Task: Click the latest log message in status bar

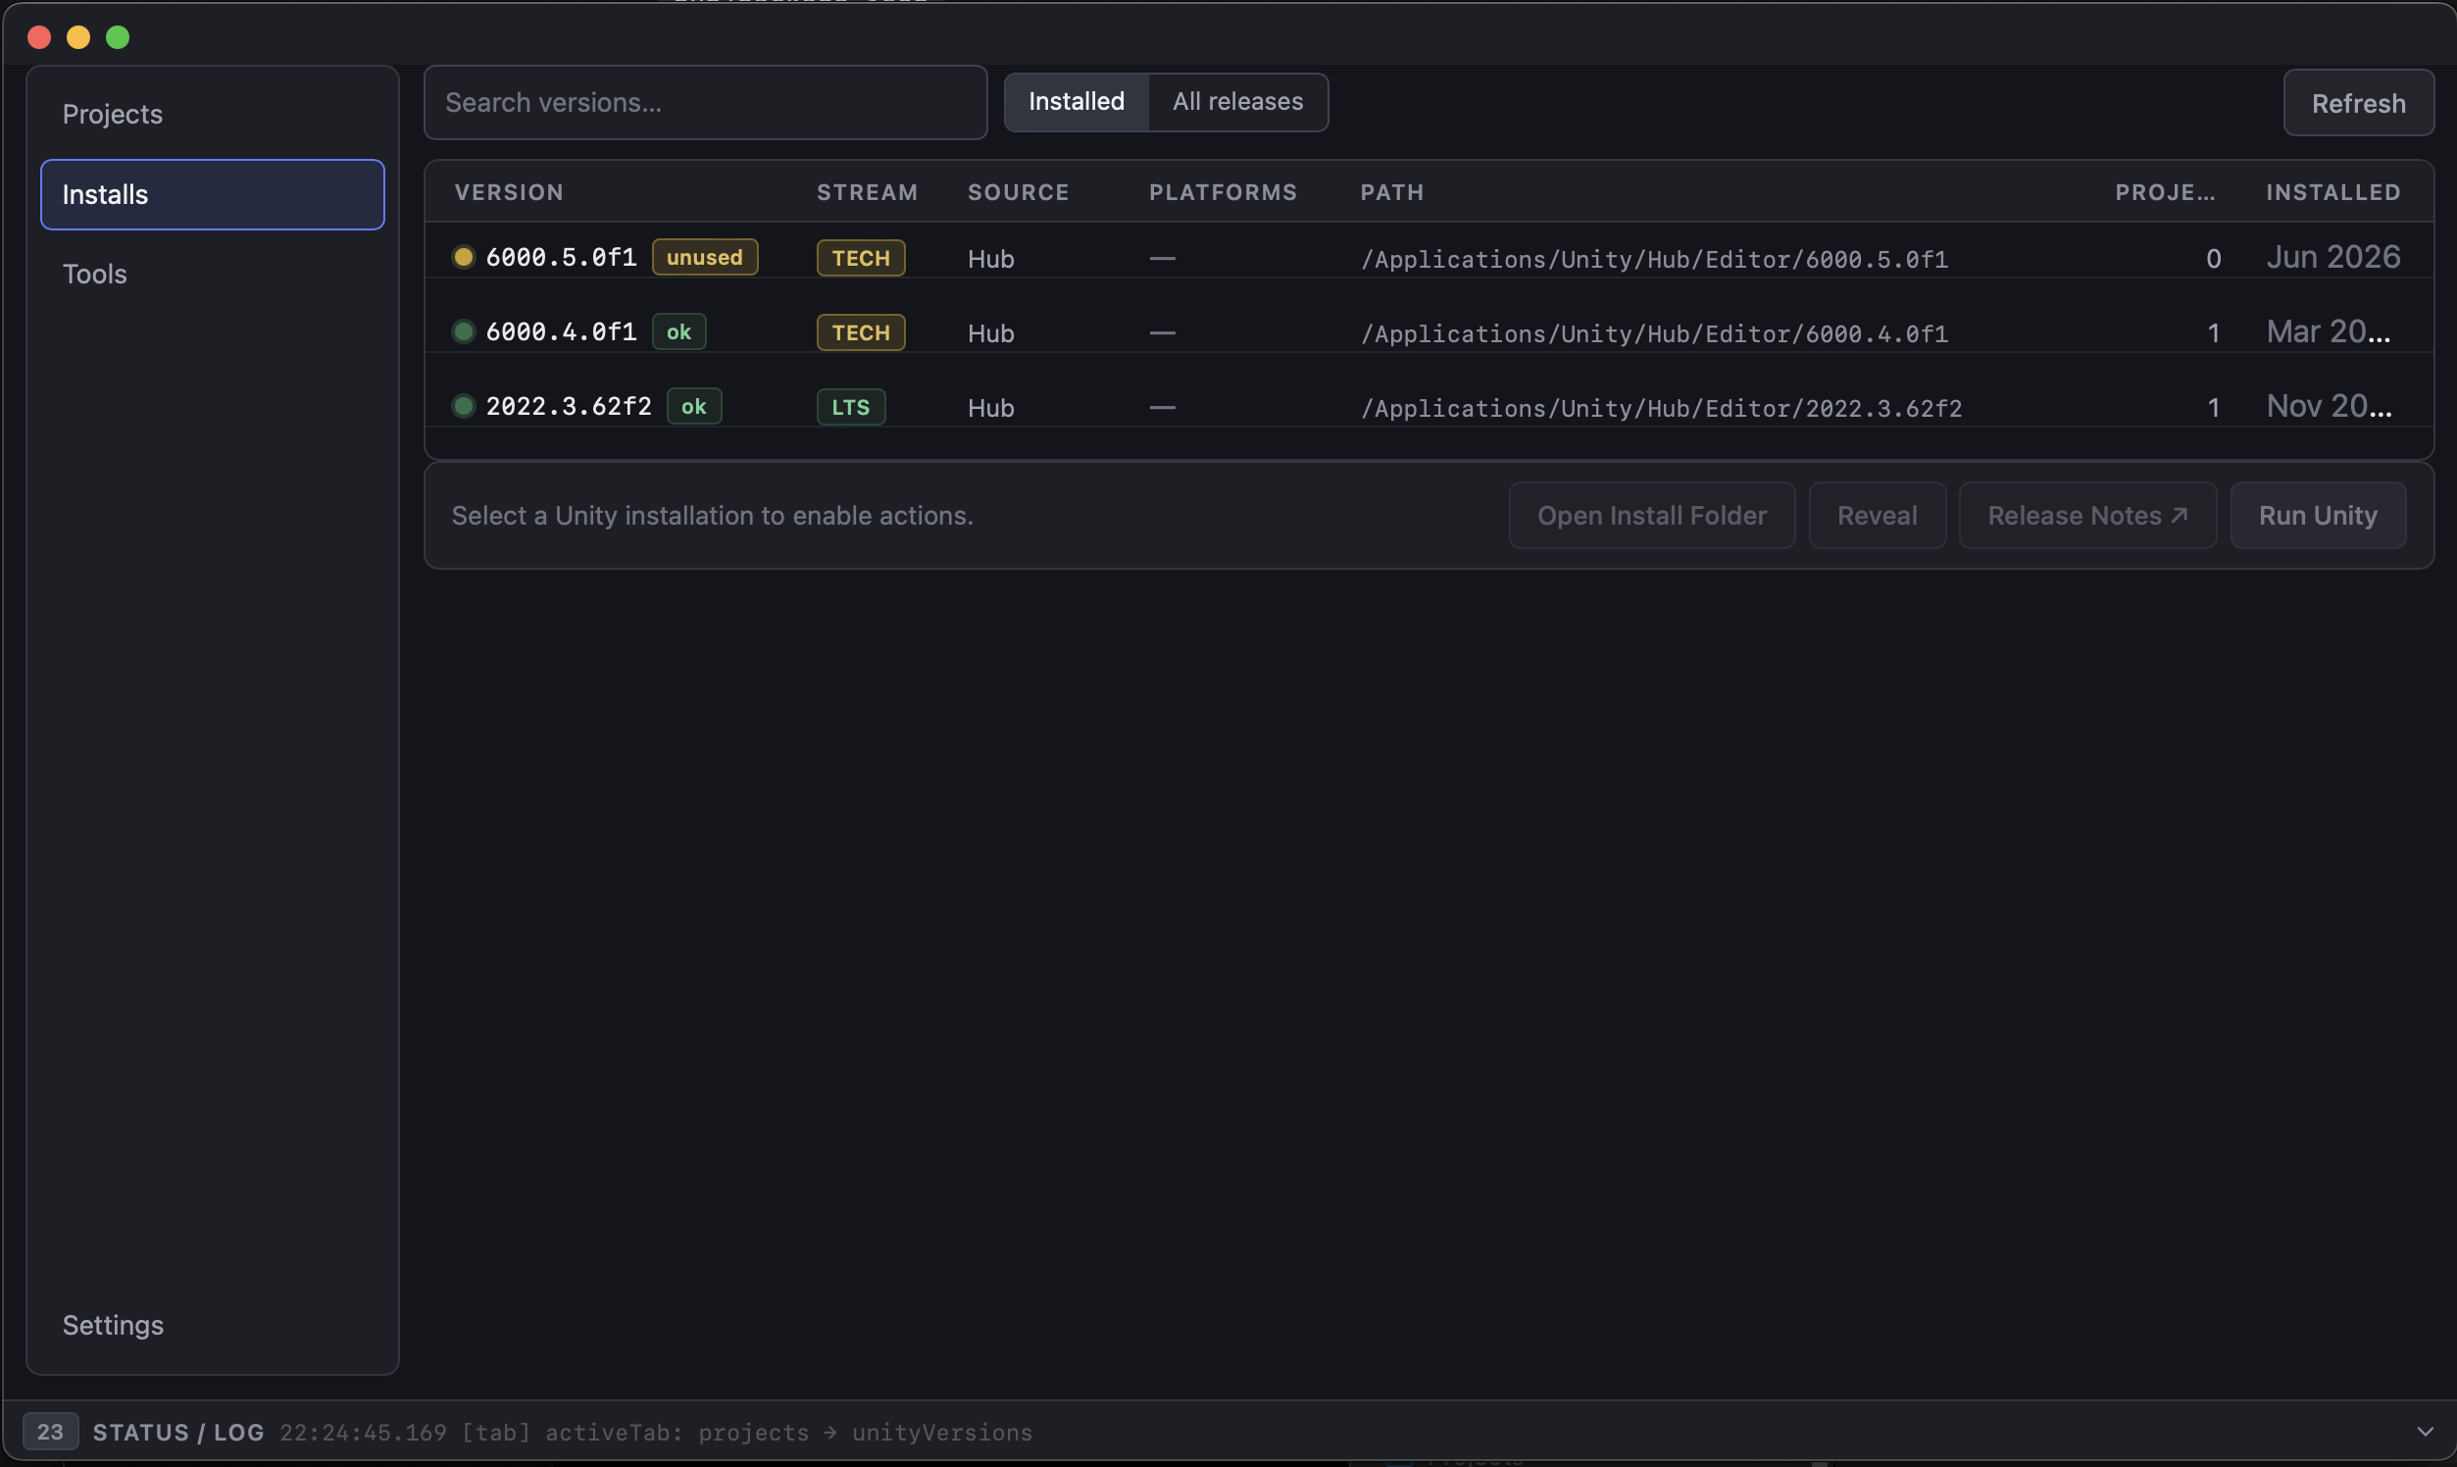Action: (x=656, y=1432)
